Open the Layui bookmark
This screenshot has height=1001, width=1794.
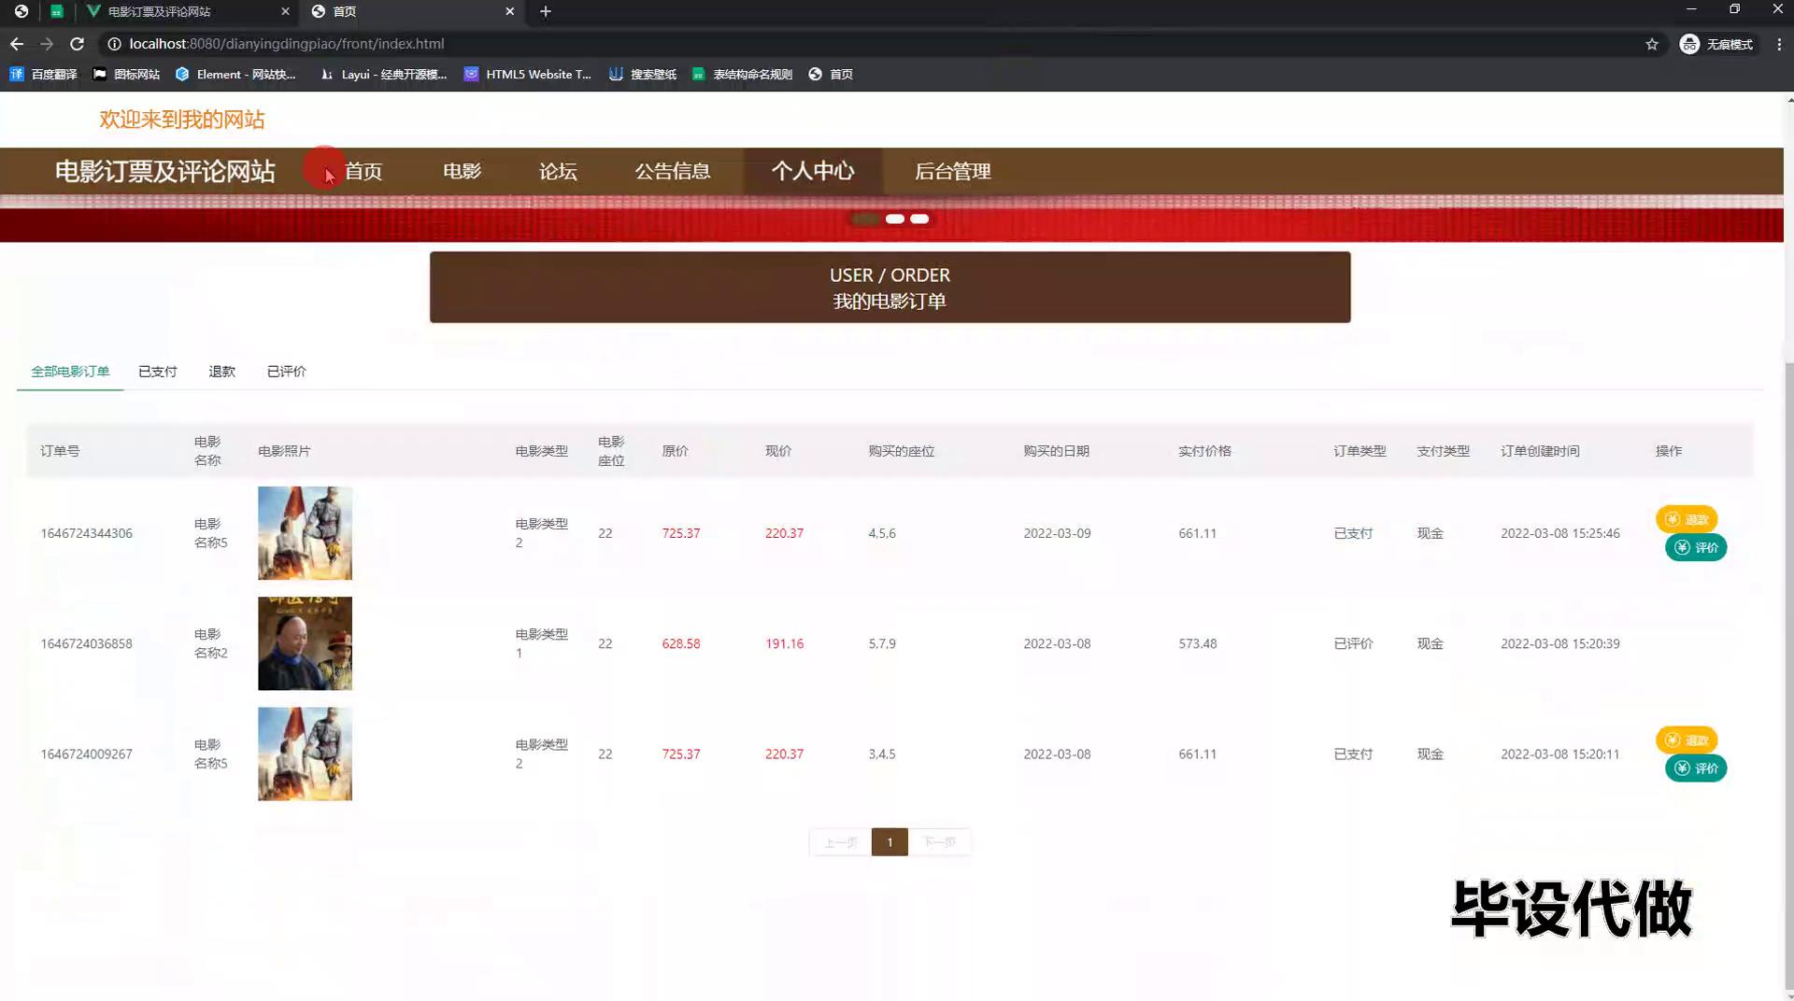(383, 74)
